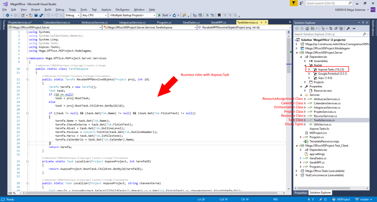Open the RecebeMPPDevolveObjeto member dropdown
Image resolution: width=377 pixels, height=202 pixels.
tap(244, 28)
